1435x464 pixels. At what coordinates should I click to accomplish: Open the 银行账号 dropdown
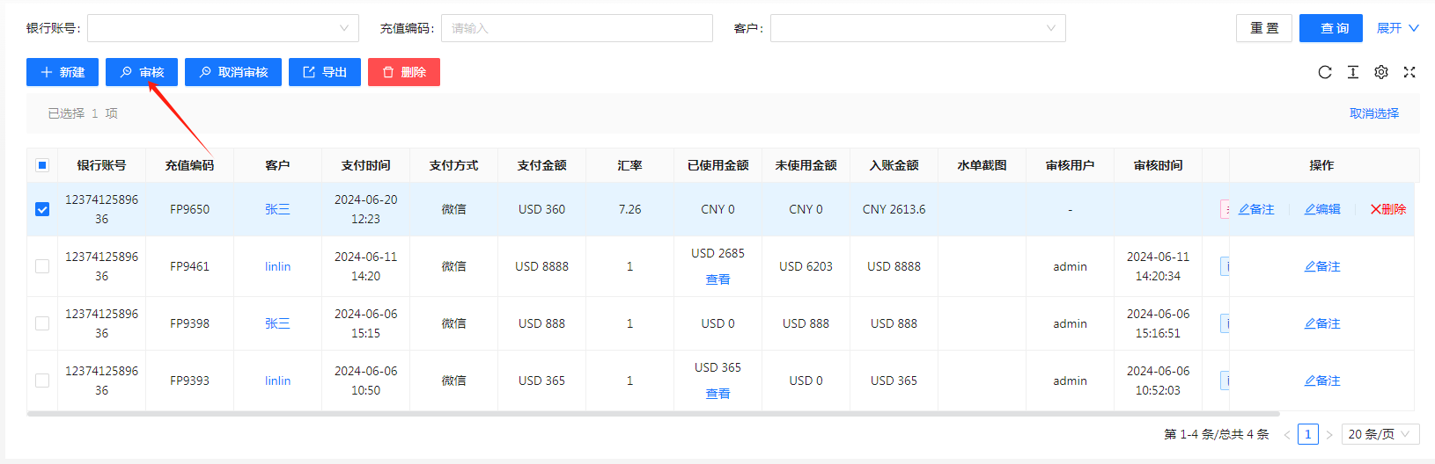tap(223, 28)
